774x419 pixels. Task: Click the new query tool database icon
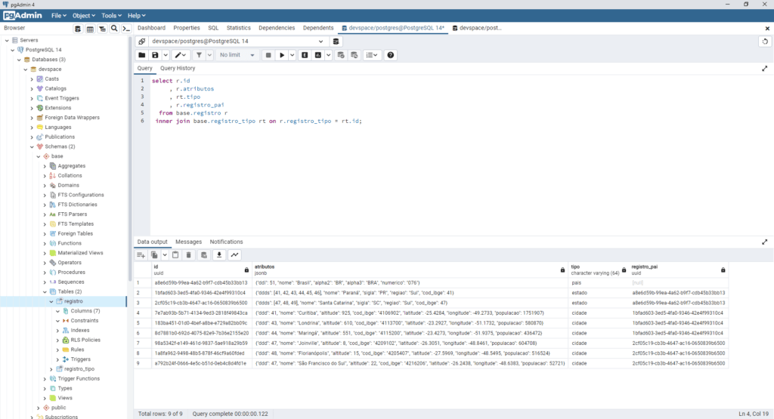(336, 42)
